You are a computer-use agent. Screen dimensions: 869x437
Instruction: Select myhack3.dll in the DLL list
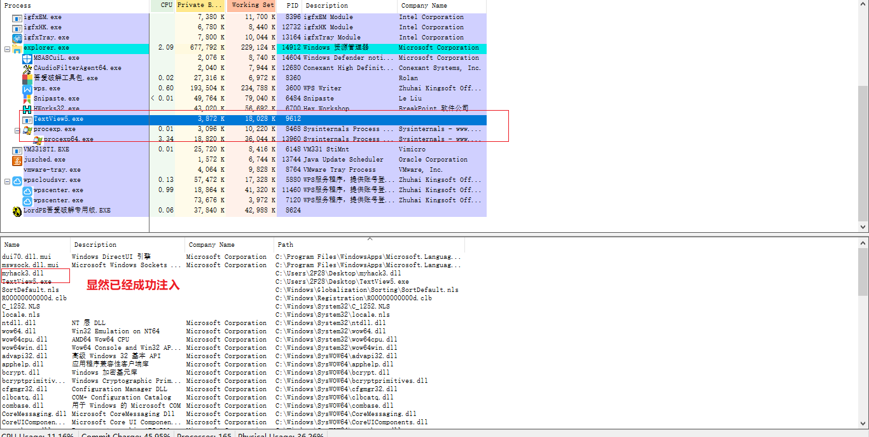tap(23, 273)
